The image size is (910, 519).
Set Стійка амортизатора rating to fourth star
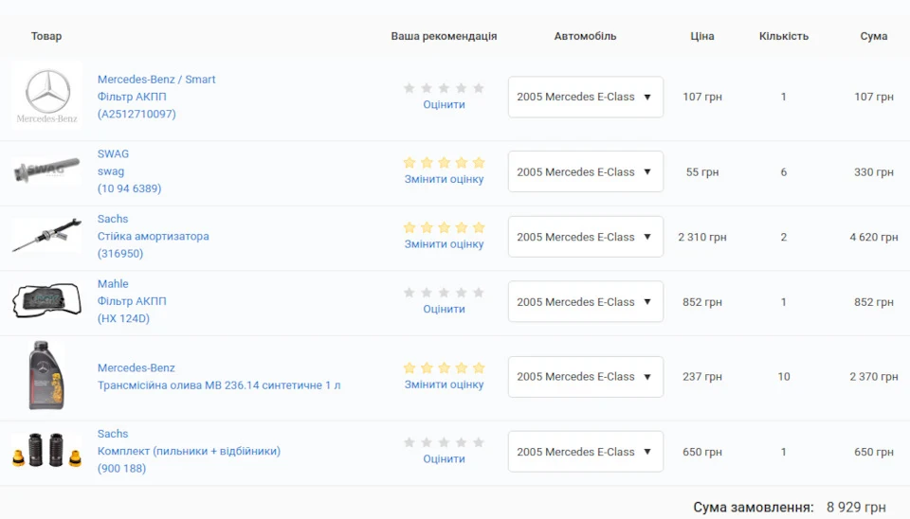462,227
